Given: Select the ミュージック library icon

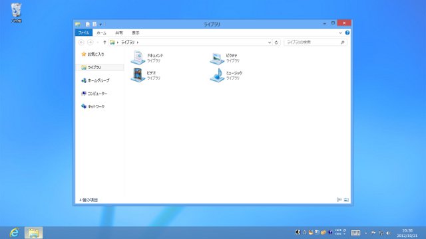Looking at the screenshot, I should [217, 75].
